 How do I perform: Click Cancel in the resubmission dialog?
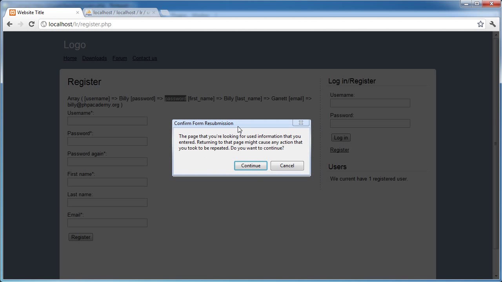coord(287,166)
